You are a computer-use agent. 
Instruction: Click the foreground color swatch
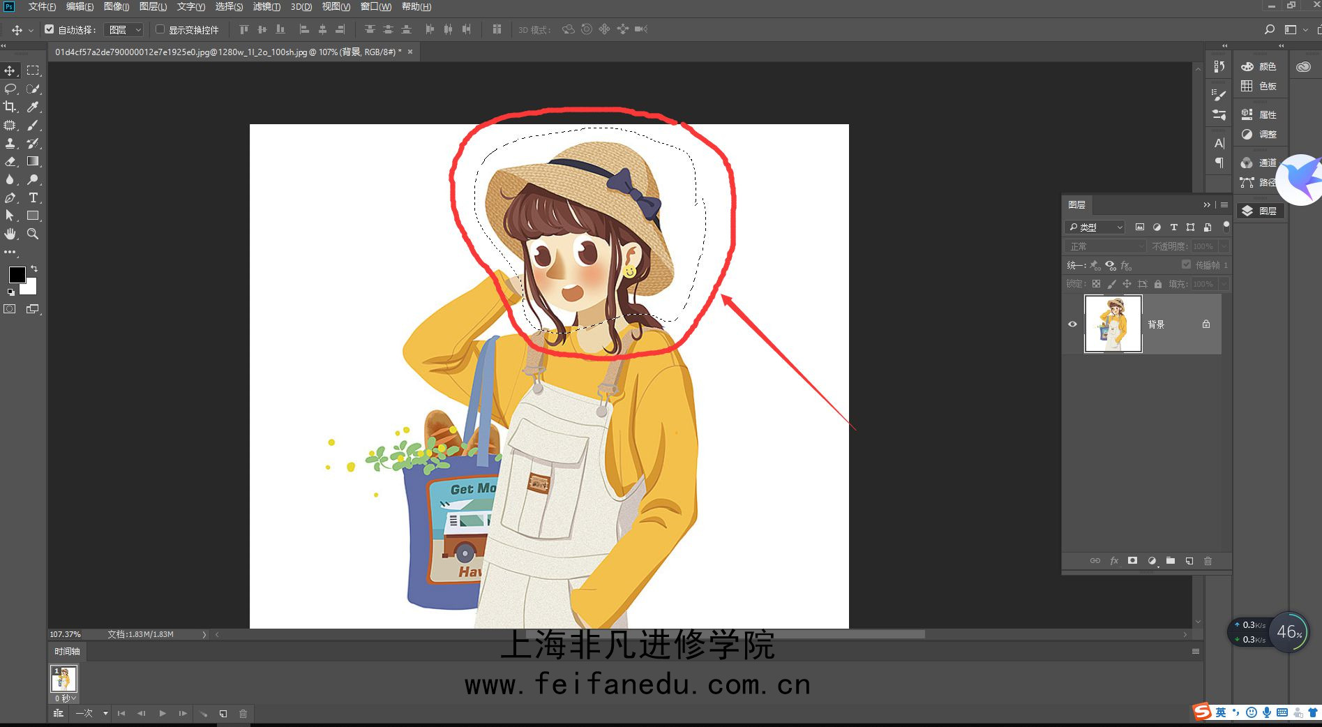16,274
